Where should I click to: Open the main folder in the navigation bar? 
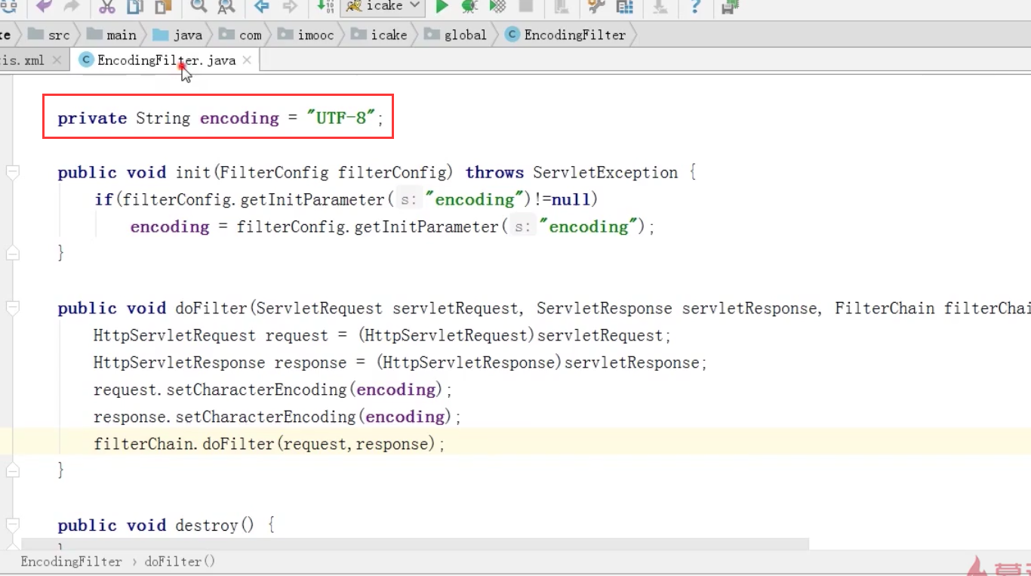pos(112,35)
